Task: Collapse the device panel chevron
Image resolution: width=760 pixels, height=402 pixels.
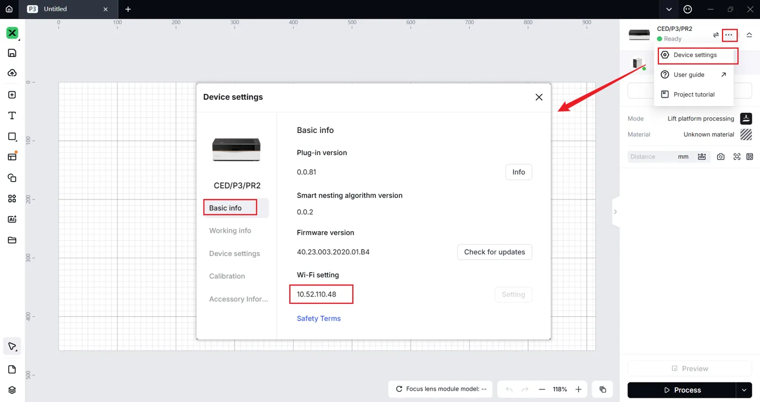Action: [749, 35]
